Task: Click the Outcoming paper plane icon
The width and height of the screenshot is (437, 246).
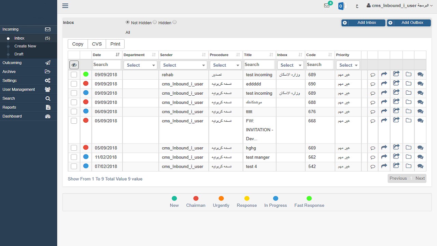Action: coord(48,63)
